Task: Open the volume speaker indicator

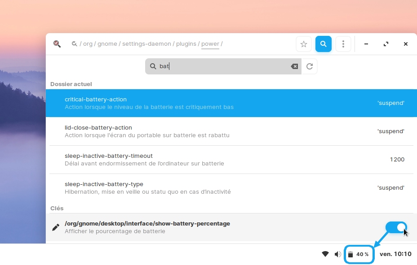Action: coord(338,254)
